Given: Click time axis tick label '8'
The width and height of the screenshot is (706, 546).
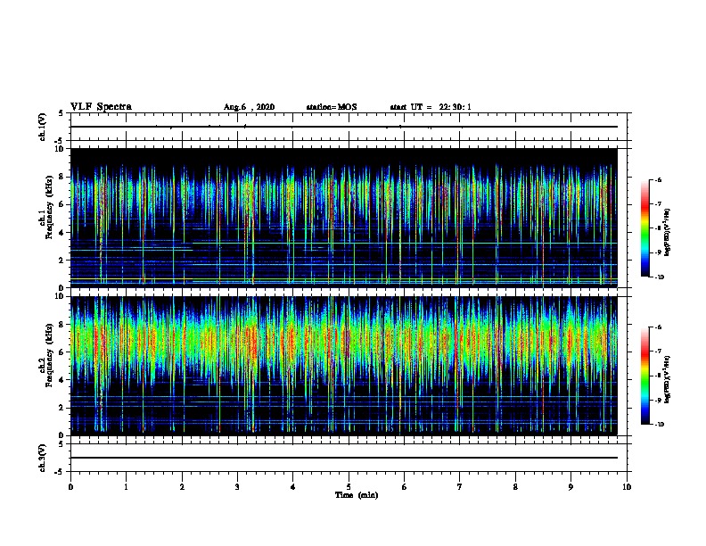Looking at the screenshot, I should [x=515, y=487].
